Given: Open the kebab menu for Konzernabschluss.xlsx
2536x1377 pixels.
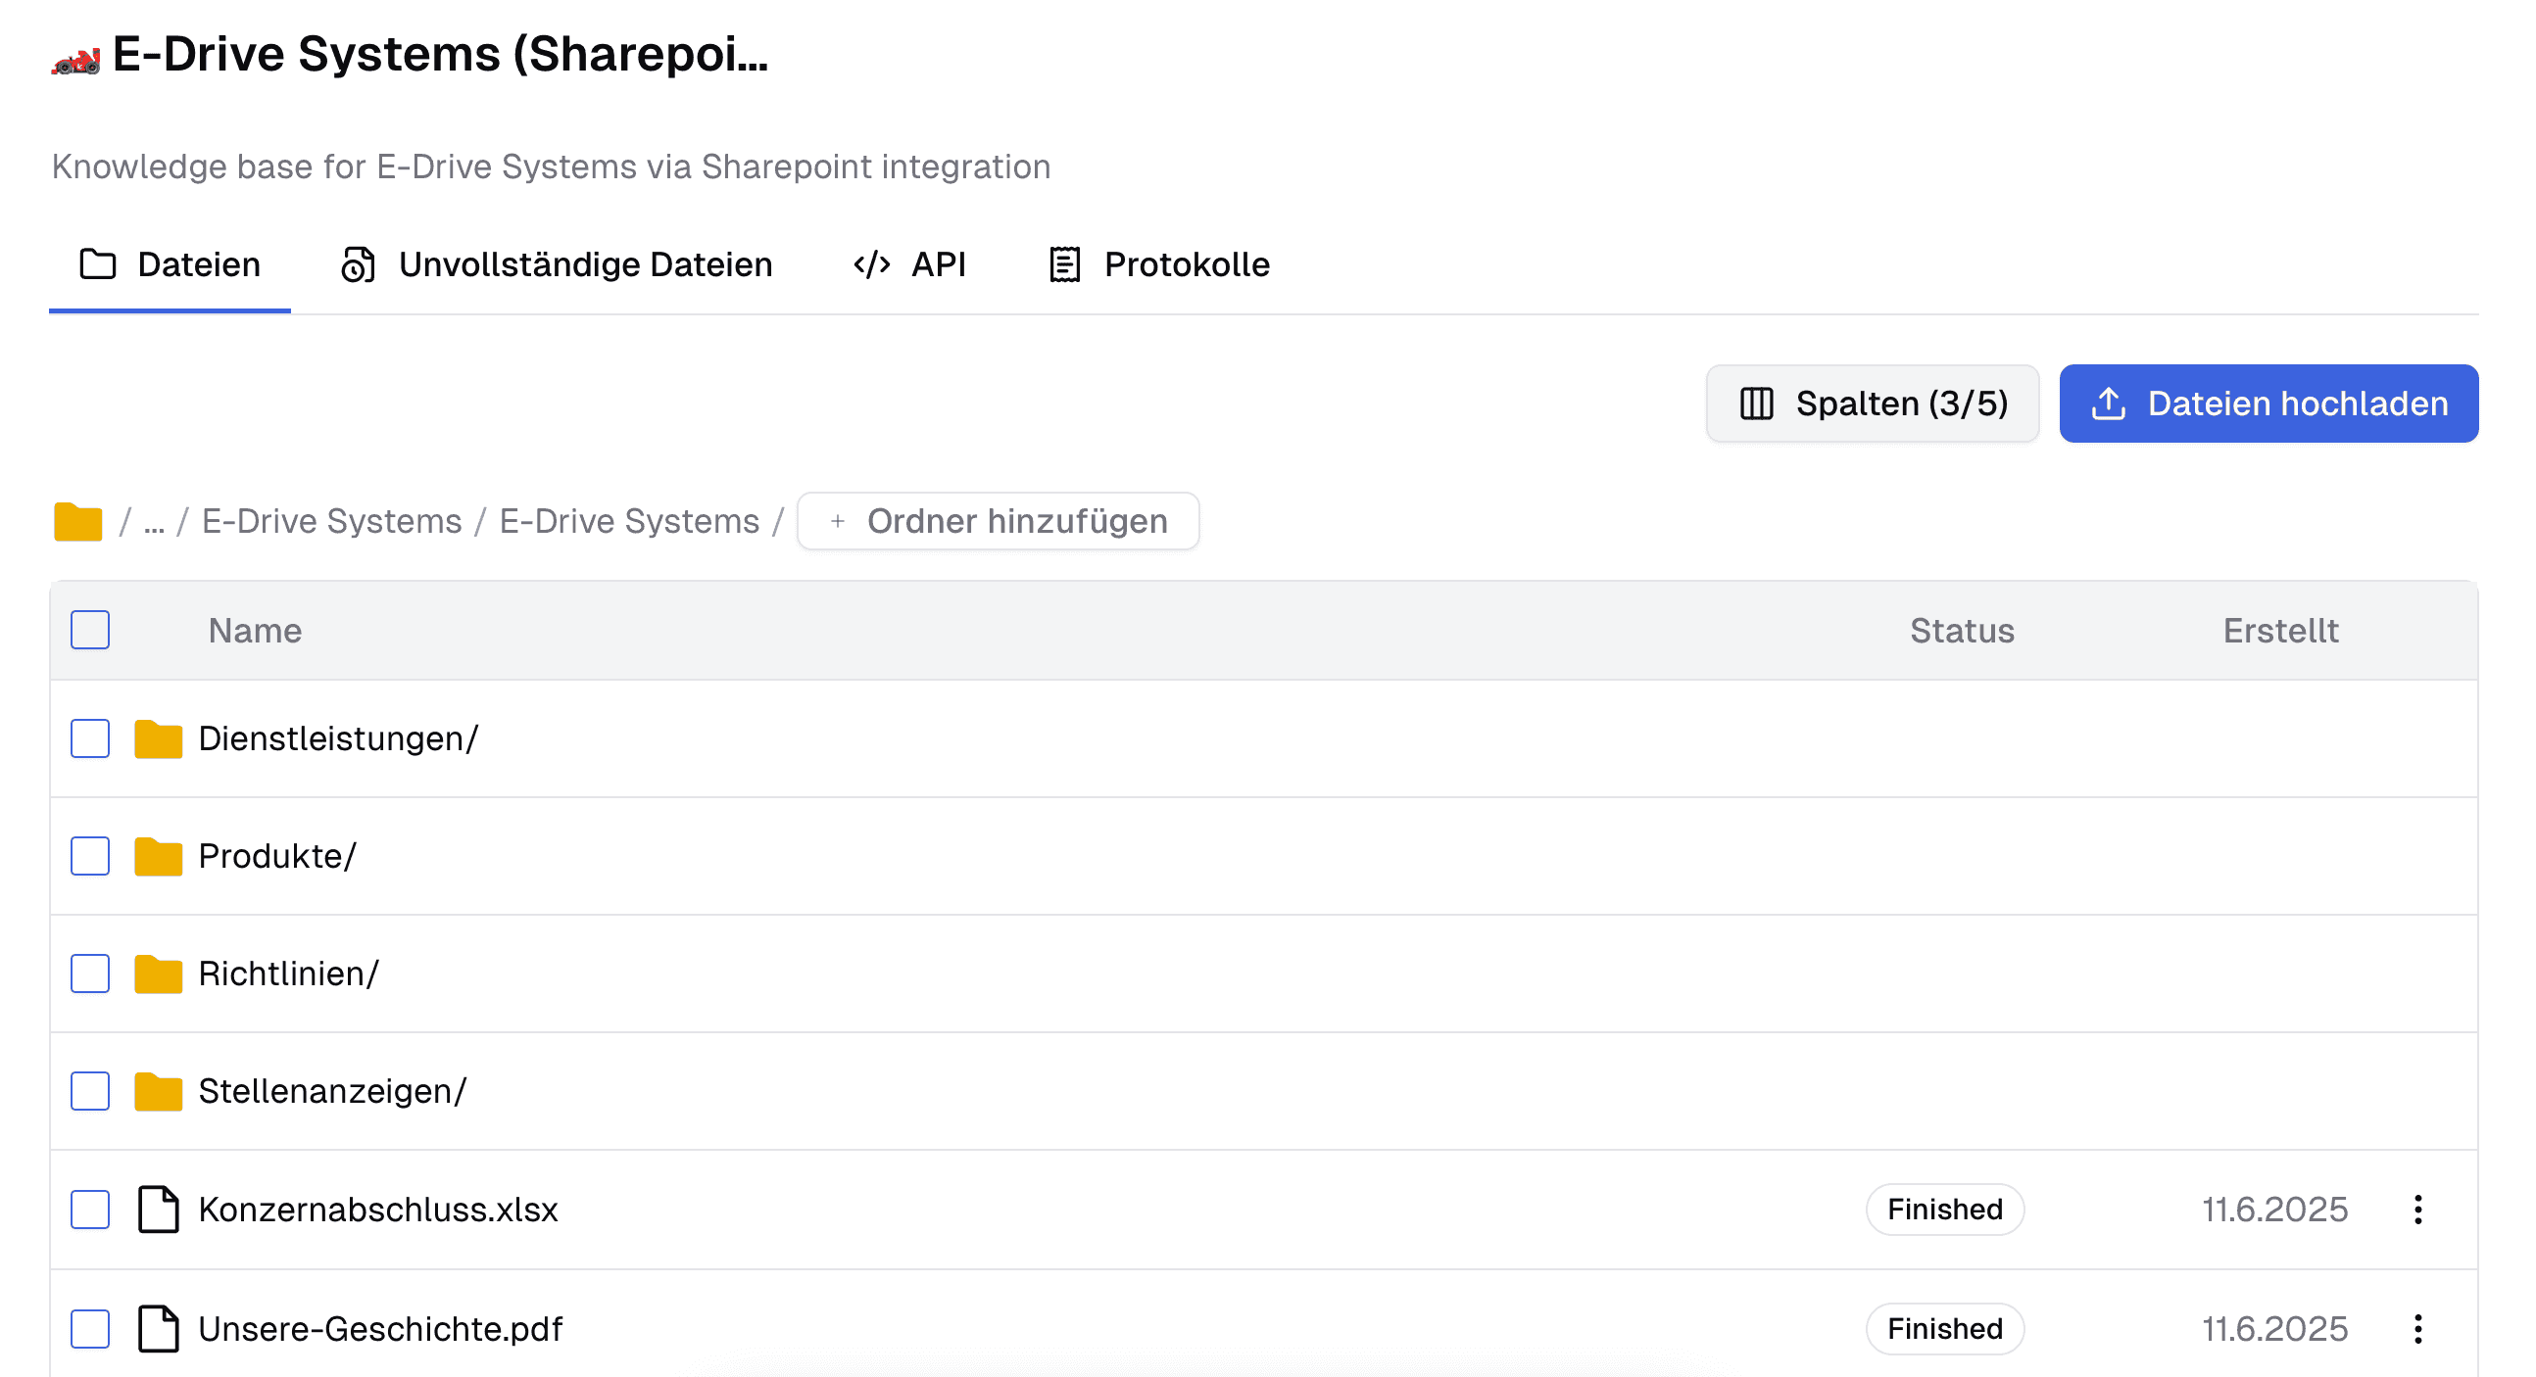Looking at the screenshot, I should [2419, 1209].
